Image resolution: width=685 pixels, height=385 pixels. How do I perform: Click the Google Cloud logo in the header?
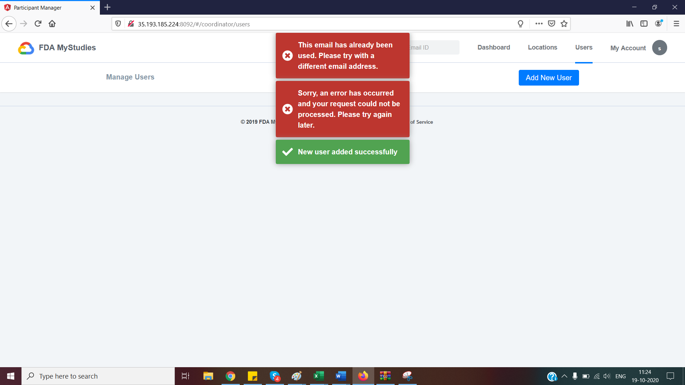(25, 47)
